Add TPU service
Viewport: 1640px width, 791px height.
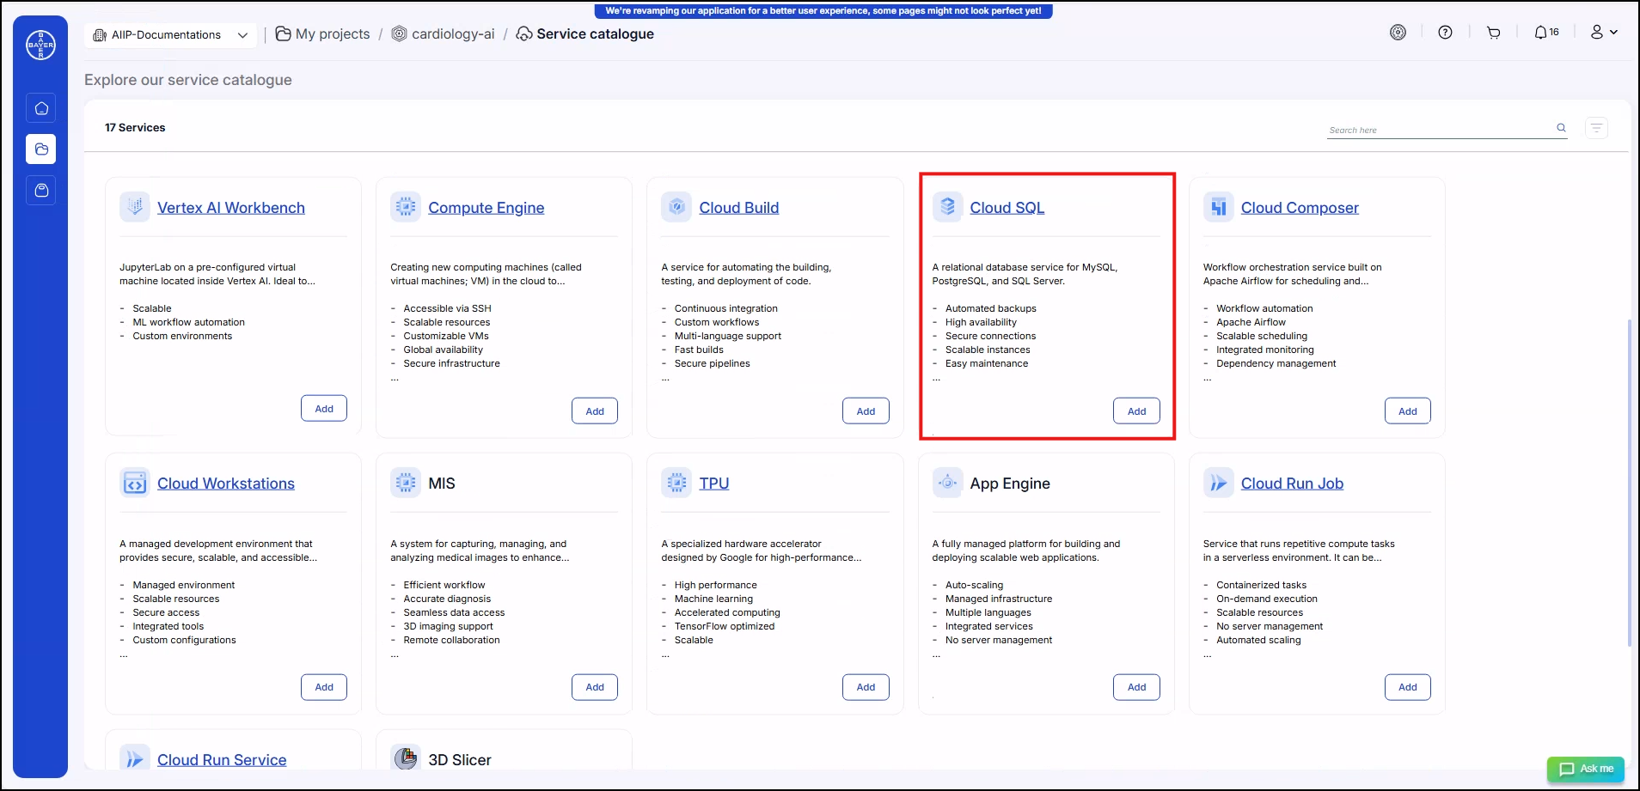866,687
